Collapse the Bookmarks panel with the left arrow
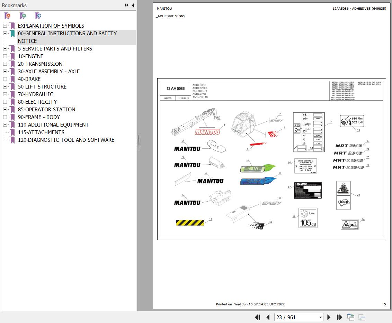This screenshot has width=392, height=323. 133,5
